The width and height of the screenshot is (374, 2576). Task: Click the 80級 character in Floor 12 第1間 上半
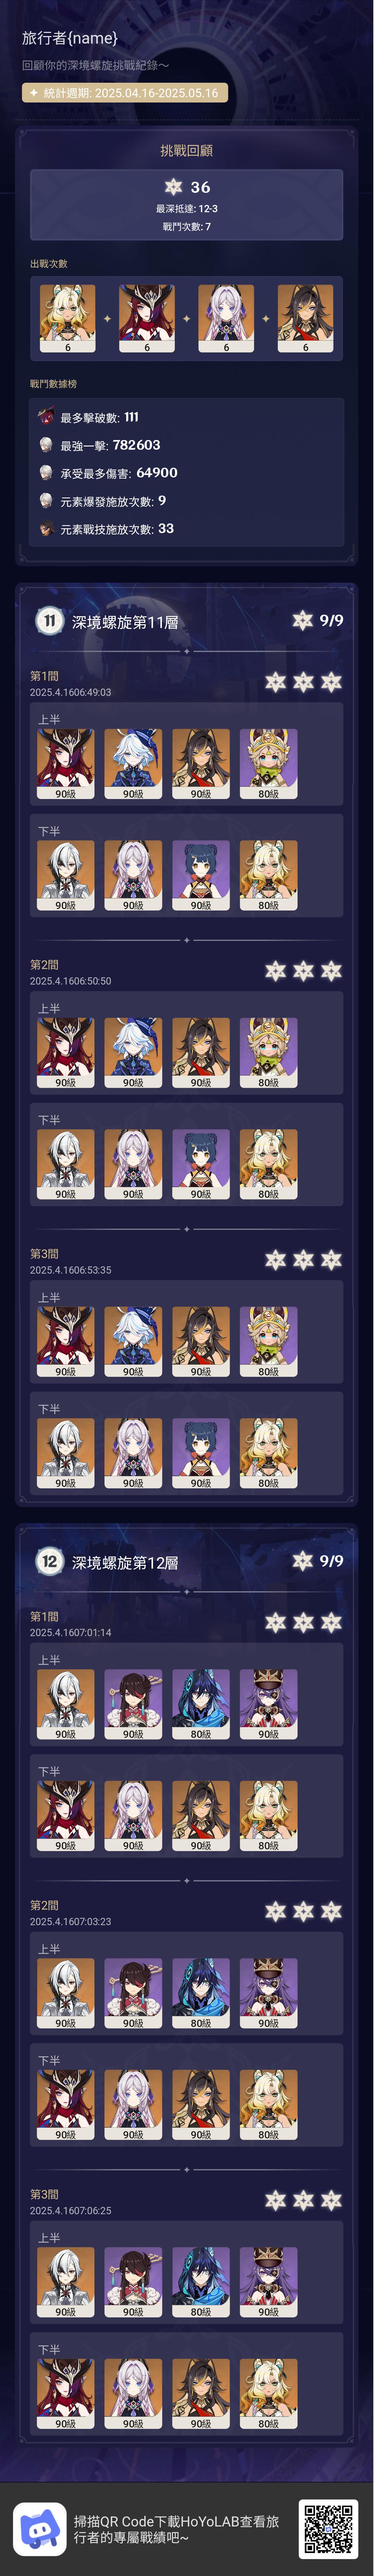[201, 1704]
